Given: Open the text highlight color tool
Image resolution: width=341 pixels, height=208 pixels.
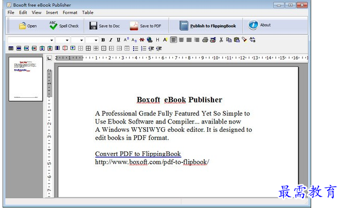Looking at the screenshot, I should [x=165, y=40].
